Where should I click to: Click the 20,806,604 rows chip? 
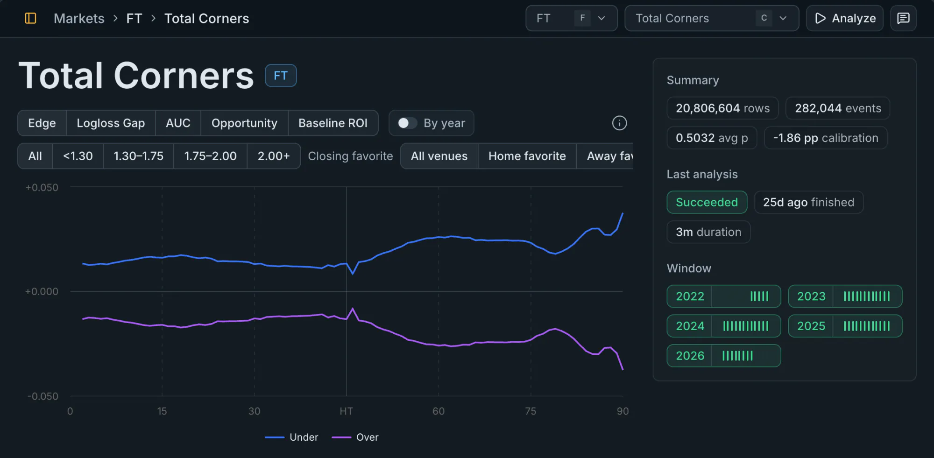(722, 108)
